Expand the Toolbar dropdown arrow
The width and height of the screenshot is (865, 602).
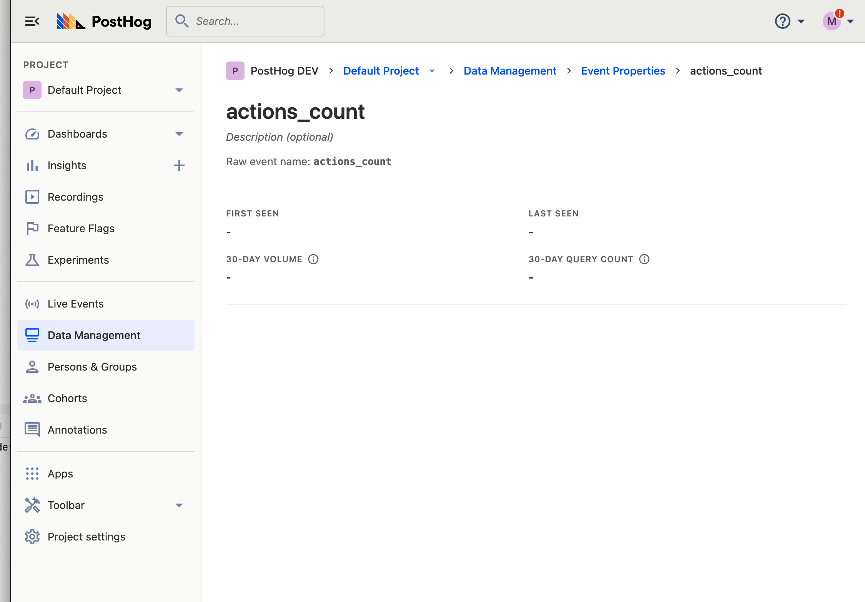(179, 505)
